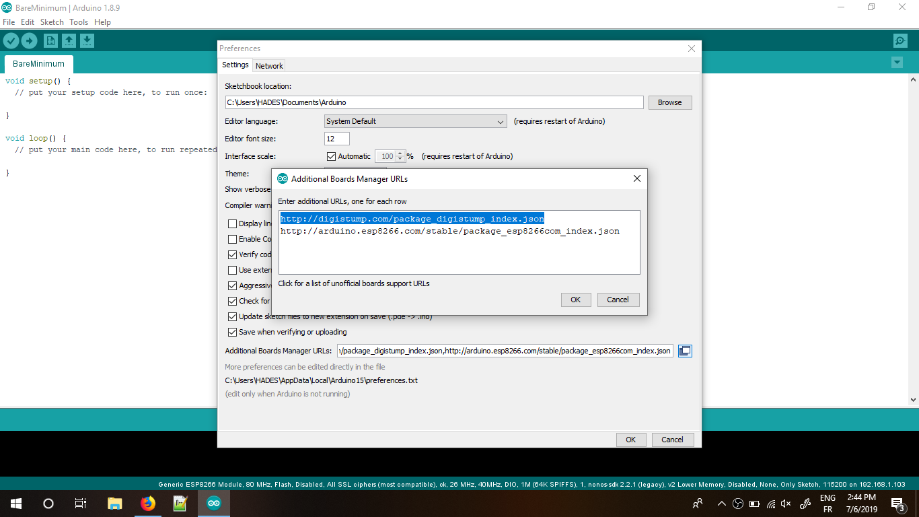The image size is (919, 517).
Task: Upload the sketch using the arrow icon
Action: click(x=29, y=40)
